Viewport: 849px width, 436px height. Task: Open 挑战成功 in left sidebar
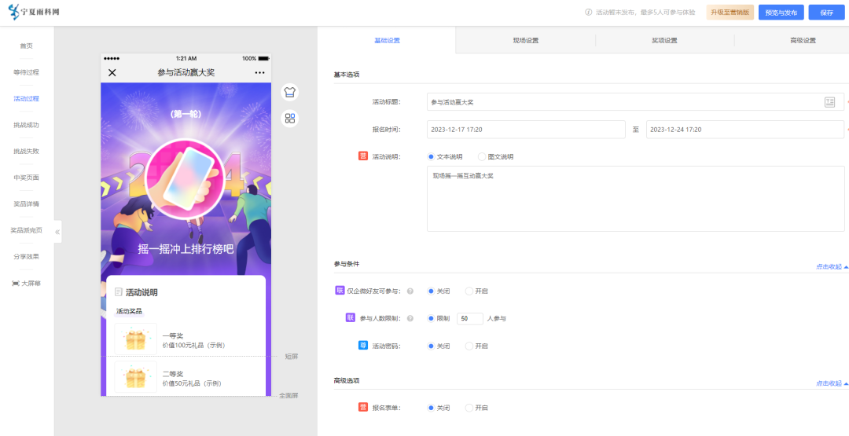click(x=27, y=125)
